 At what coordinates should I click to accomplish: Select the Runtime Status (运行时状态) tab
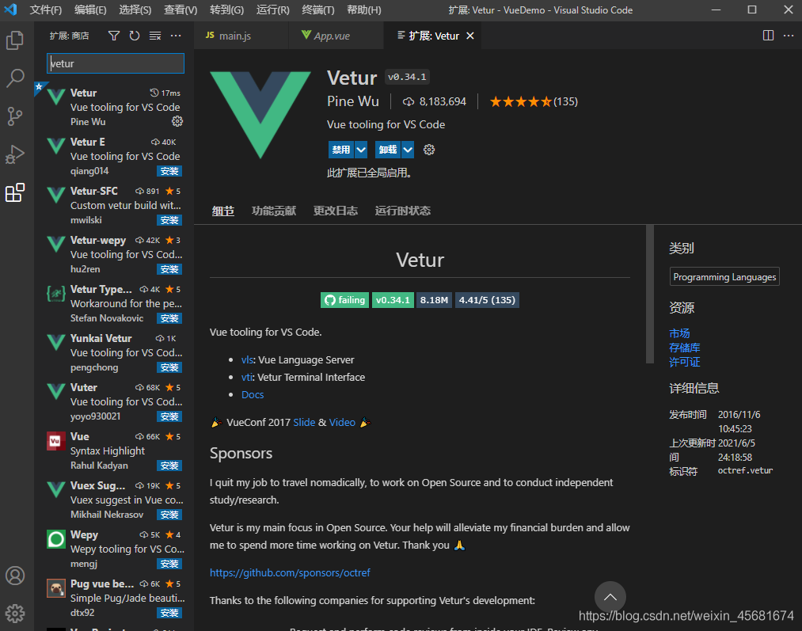(x=402, y=211)
